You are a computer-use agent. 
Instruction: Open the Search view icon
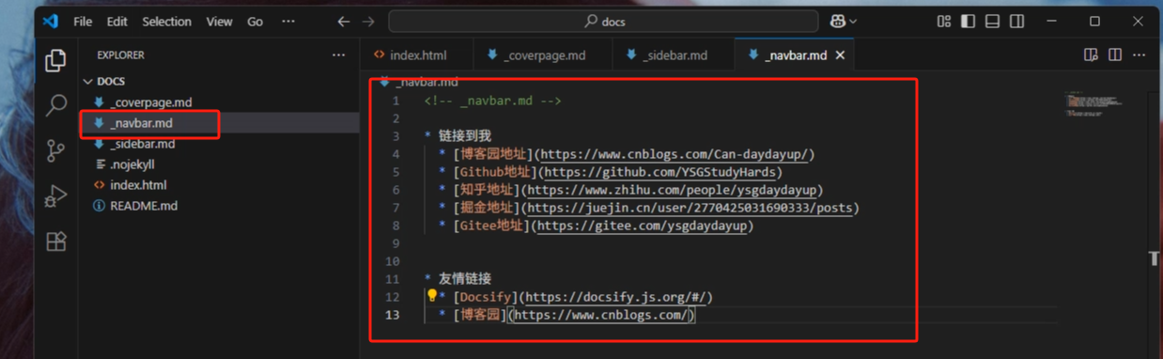click(x=55, y=105)
